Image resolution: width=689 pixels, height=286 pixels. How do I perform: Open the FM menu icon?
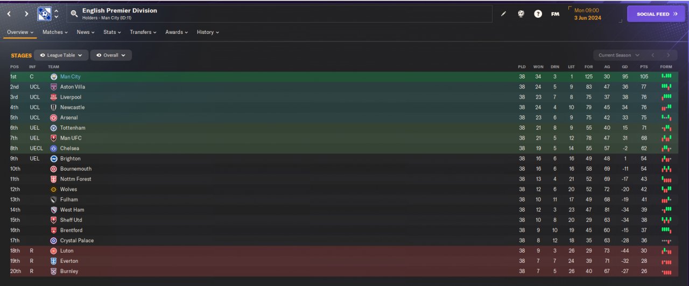click(x=555, y=14)
